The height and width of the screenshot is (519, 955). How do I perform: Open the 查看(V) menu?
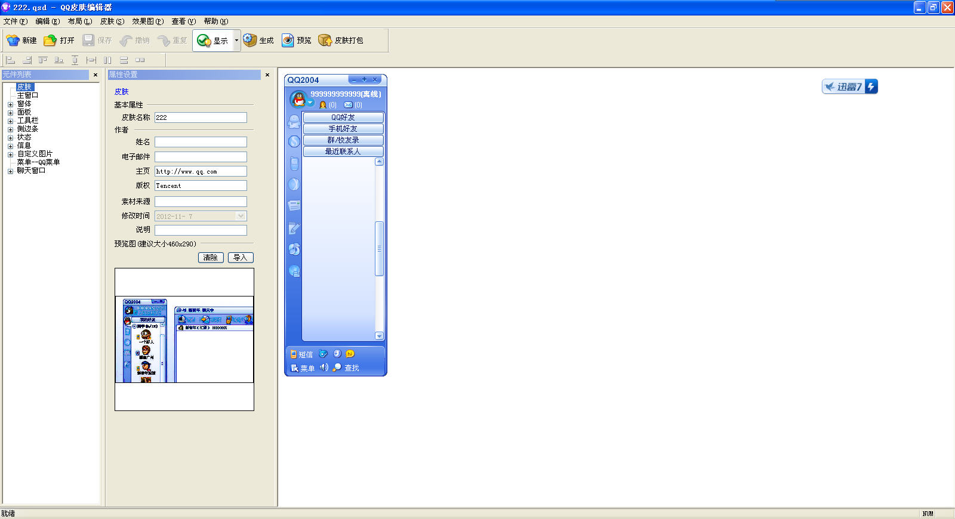click(x=184, y=21)
